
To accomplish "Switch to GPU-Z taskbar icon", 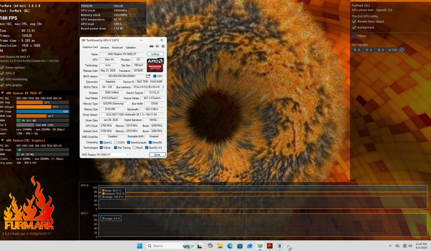I will point(260,246).
